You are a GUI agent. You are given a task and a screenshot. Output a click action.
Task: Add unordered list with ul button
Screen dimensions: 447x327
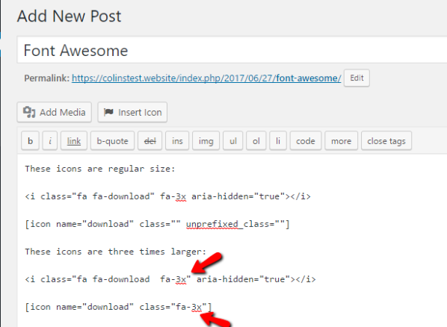(x=233, y=140)
